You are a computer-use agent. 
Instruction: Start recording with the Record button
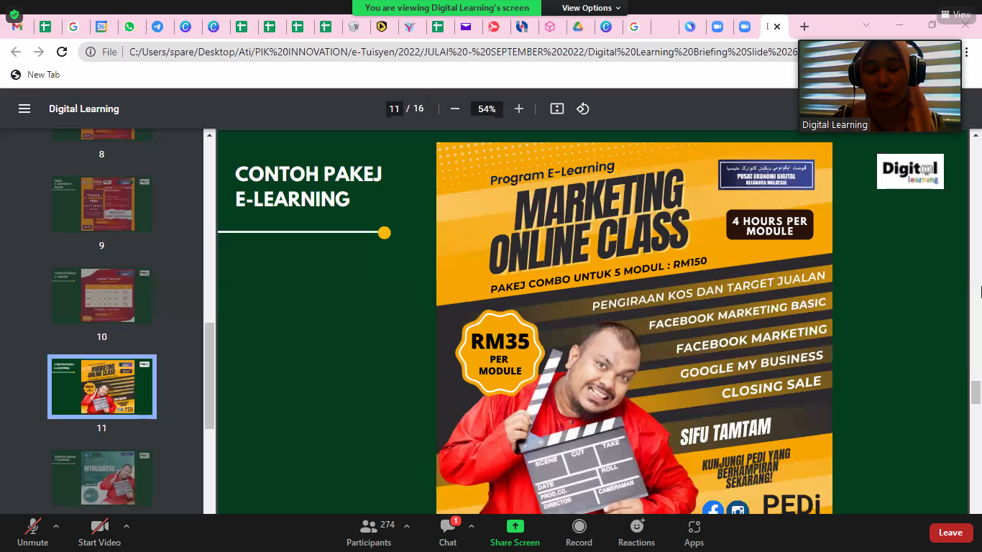tap(579, 533)
